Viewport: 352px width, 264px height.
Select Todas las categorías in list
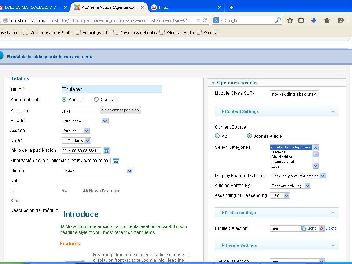pos(291,147)
